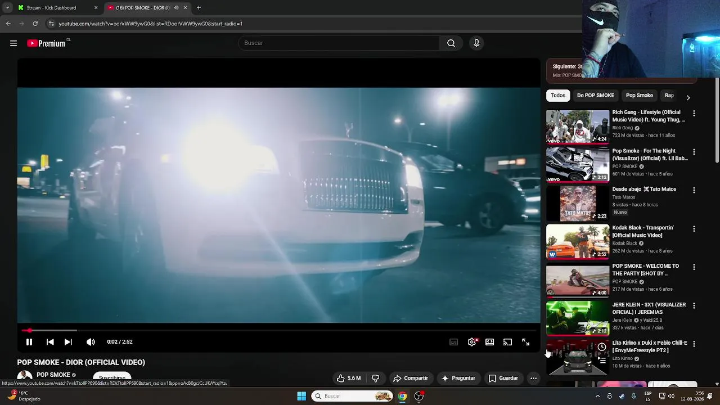
Task: Go back in the browser
Action: coord(8,24)
